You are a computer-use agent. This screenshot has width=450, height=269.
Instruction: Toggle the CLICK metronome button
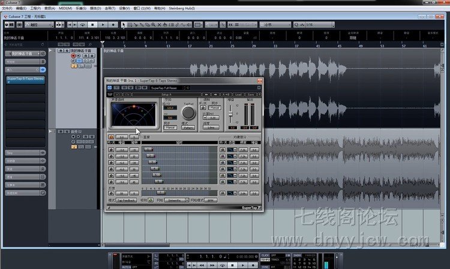click(x=265, y=255)
